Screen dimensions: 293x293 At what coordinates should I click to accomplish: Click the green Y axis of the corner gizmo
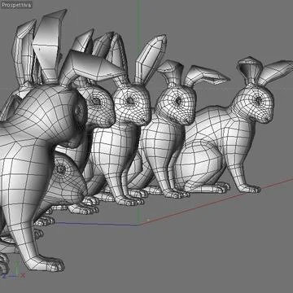17,268
